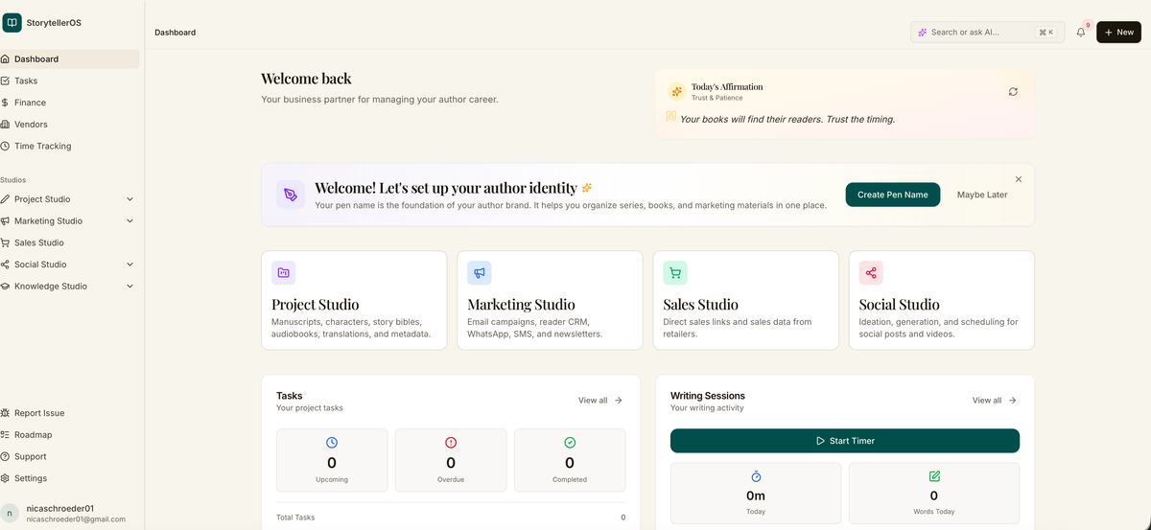Viewport: 1151px width, 530px height.
Task: Open the Social Studio share card
Action: point(941,300)
